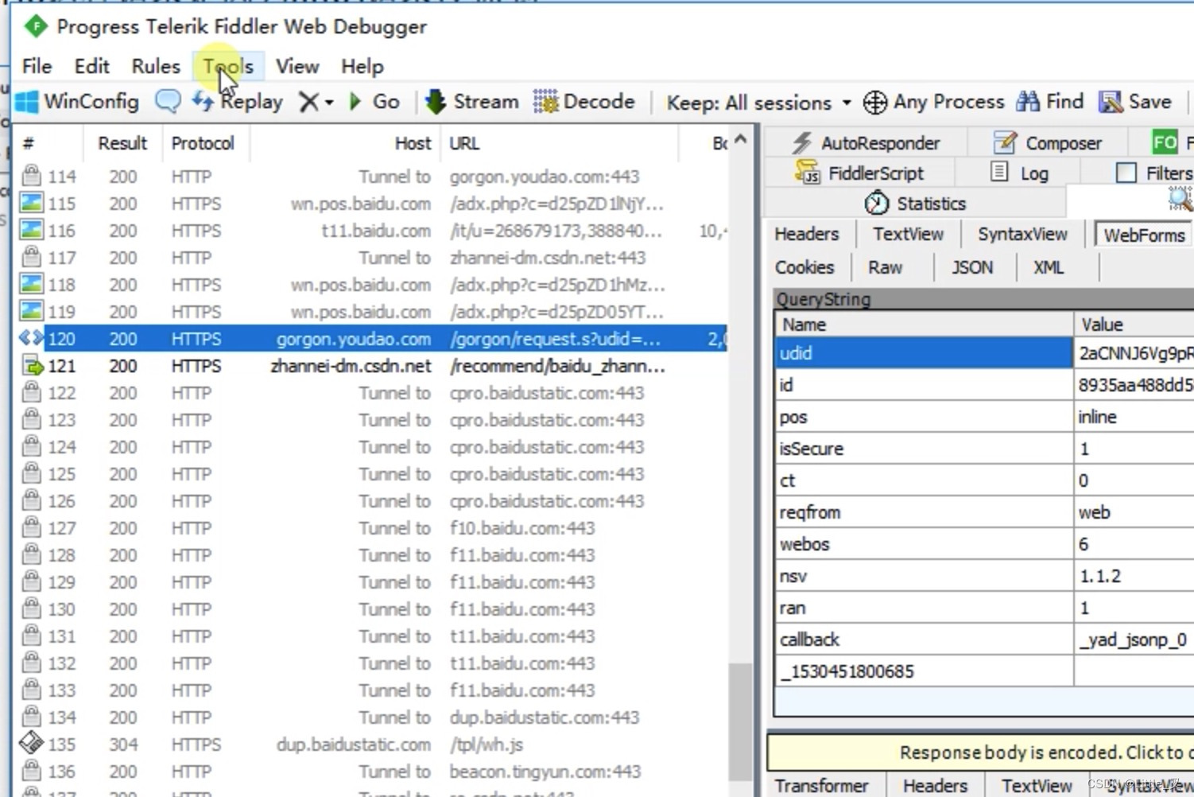
Task: Click the Remove sessions X icon
Action: 308,102
